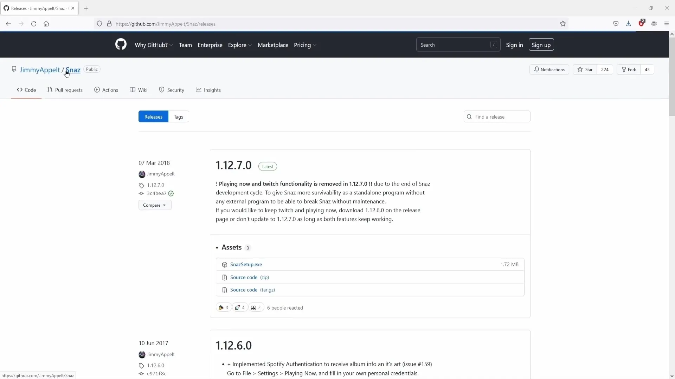Click the rocket reaction with 4
This screenshot has height=379, width=675.
click(240, 307)
